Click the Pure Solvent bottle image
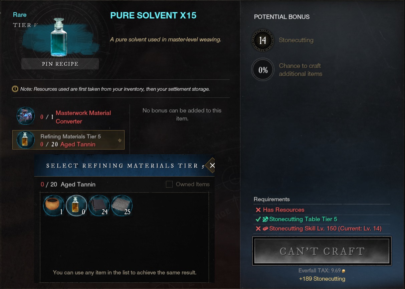Image resolution: width=405 pixels, height=289 pixels. 59,37
